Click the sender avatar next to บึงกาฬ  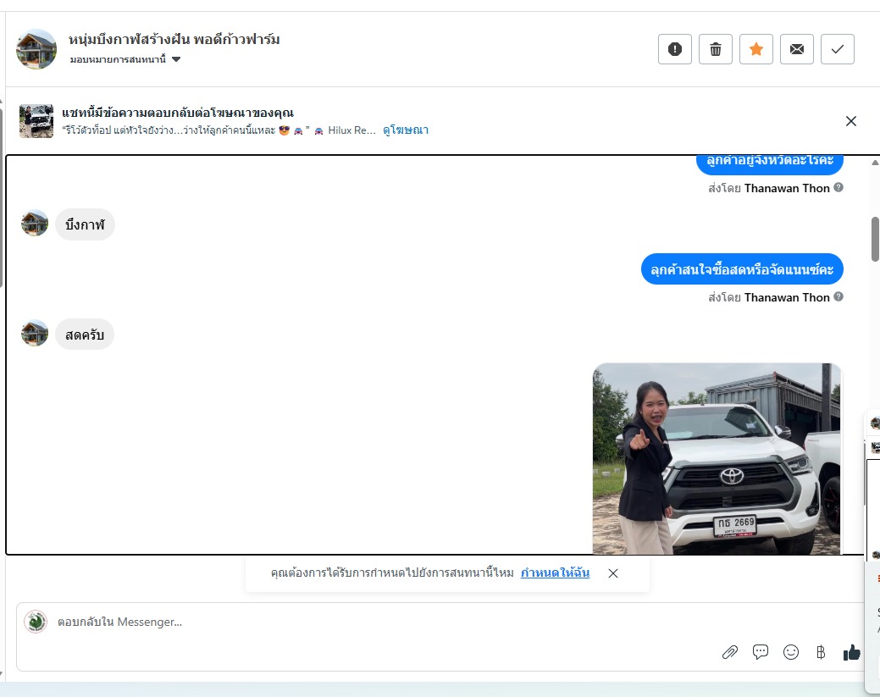point(35,224)
